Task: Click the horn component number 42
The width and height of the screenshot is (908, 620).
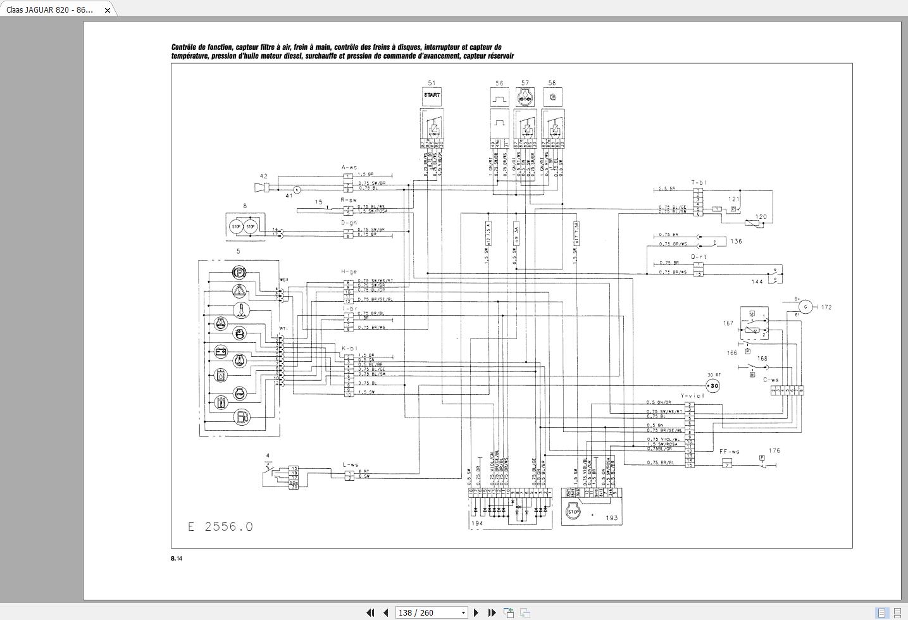Action: (263, 176)
